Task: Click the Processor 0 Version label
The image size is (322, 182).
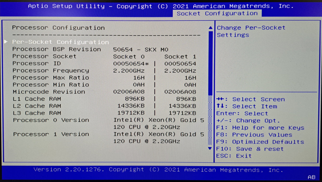Action: click(51, 120)
